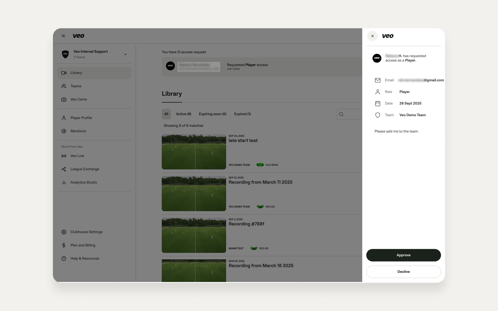
Task: Select the Expired (1) filter tab
Action: [243, 114]
